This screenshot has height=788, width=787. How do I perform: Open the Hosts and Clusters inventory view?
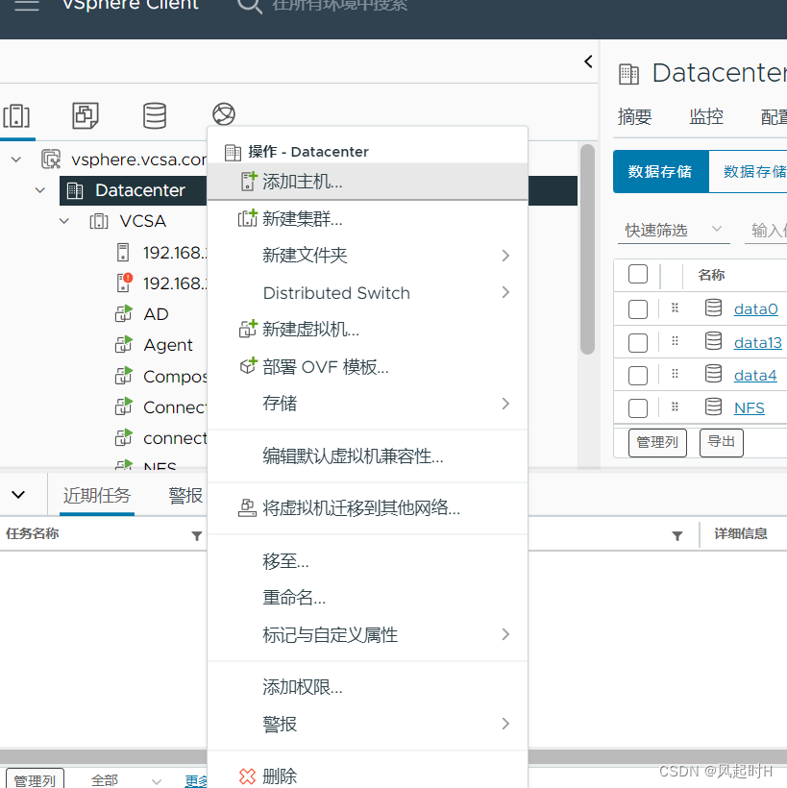point(16,115)
